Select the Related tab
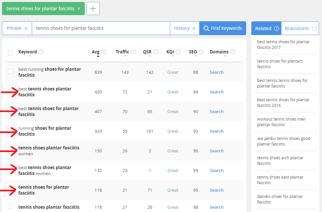Screen dimensions: 322x212 (264, 28)
